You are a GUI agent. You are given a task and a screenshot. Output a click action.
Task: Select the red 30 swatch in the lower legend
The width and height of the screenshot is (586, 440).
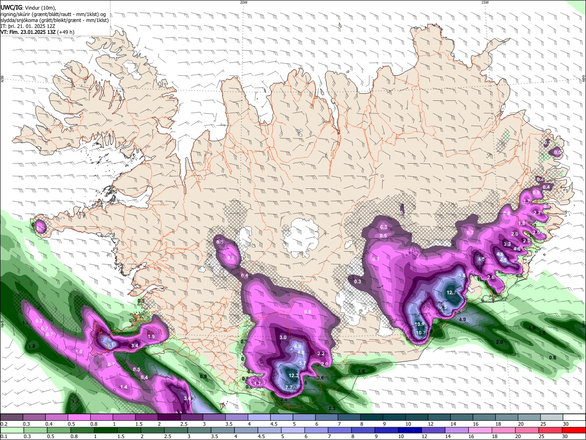point(574,429)
